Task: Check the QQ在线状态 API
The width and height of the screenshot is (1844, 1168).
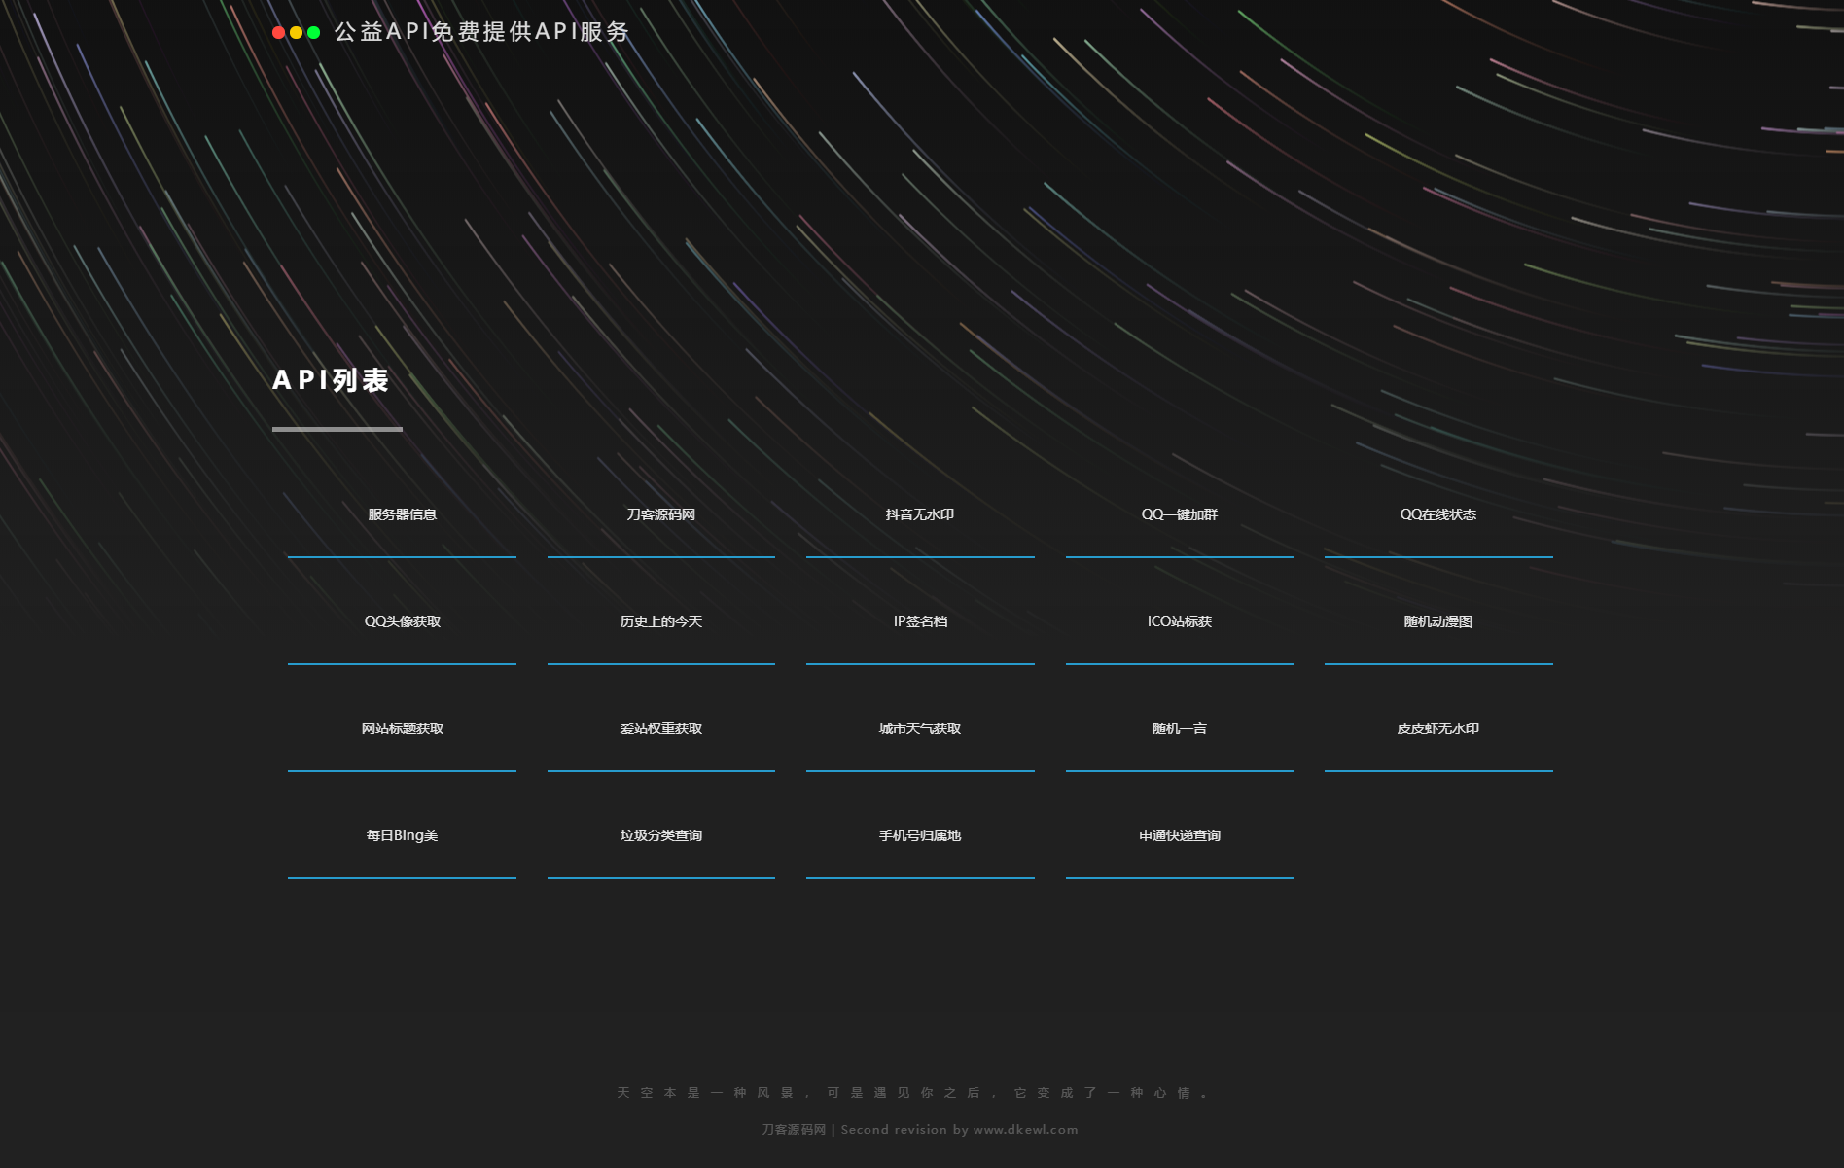Action: (1437, 514)
